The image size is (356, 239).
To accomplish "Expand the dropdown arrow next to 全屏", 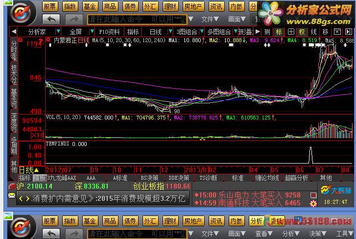I will (x=92, y=31).
